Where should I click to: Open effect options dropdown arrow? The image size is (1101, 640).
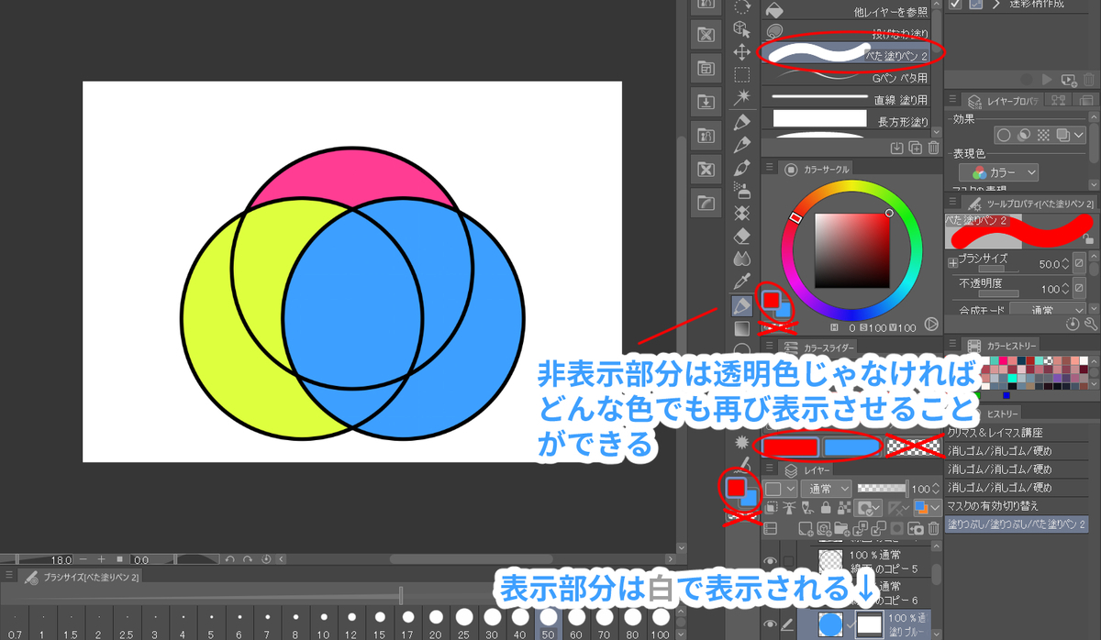pyautogui.click(x=1079, y=135)
